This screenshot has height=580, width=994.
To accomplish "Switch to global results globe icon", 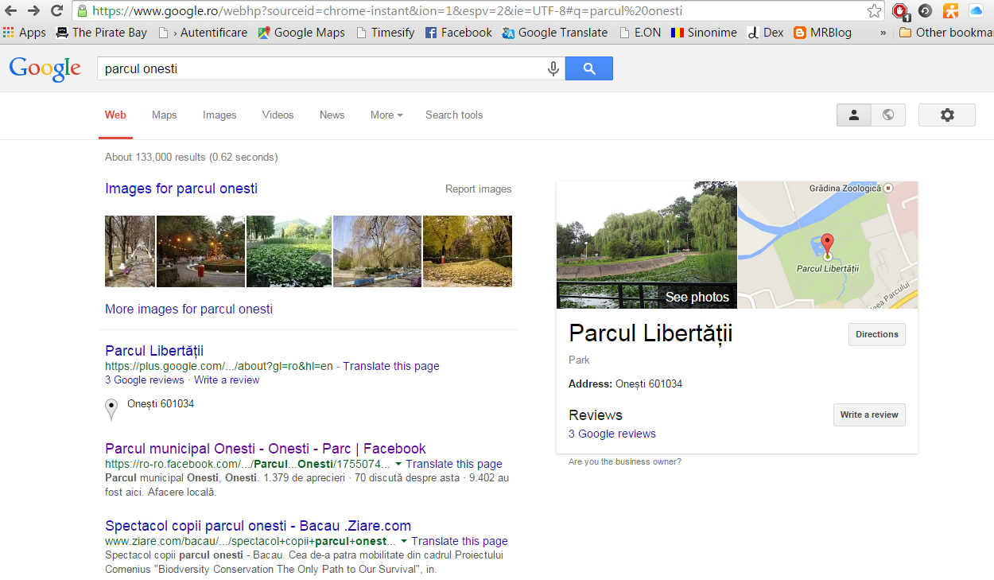I will coord(888,115).
